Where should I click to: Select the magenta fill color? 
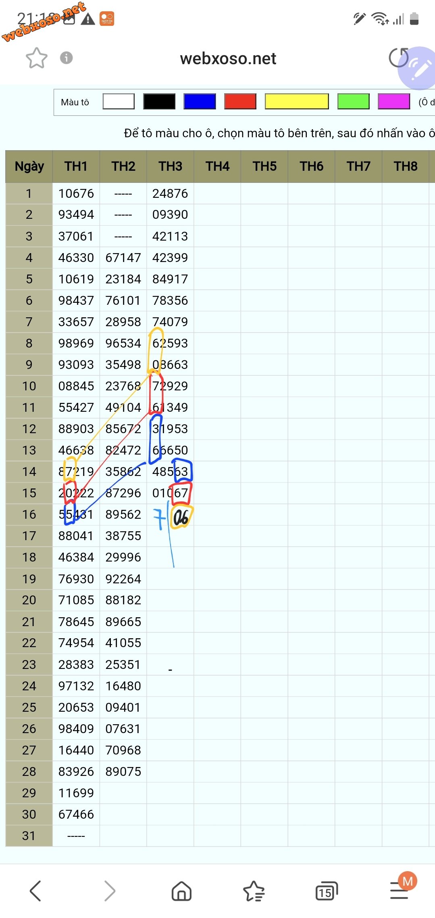(394, 101)
